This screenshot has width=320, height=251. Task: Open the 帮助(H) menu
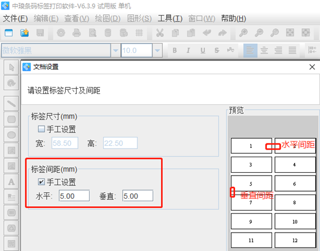(x=233, y=18)
